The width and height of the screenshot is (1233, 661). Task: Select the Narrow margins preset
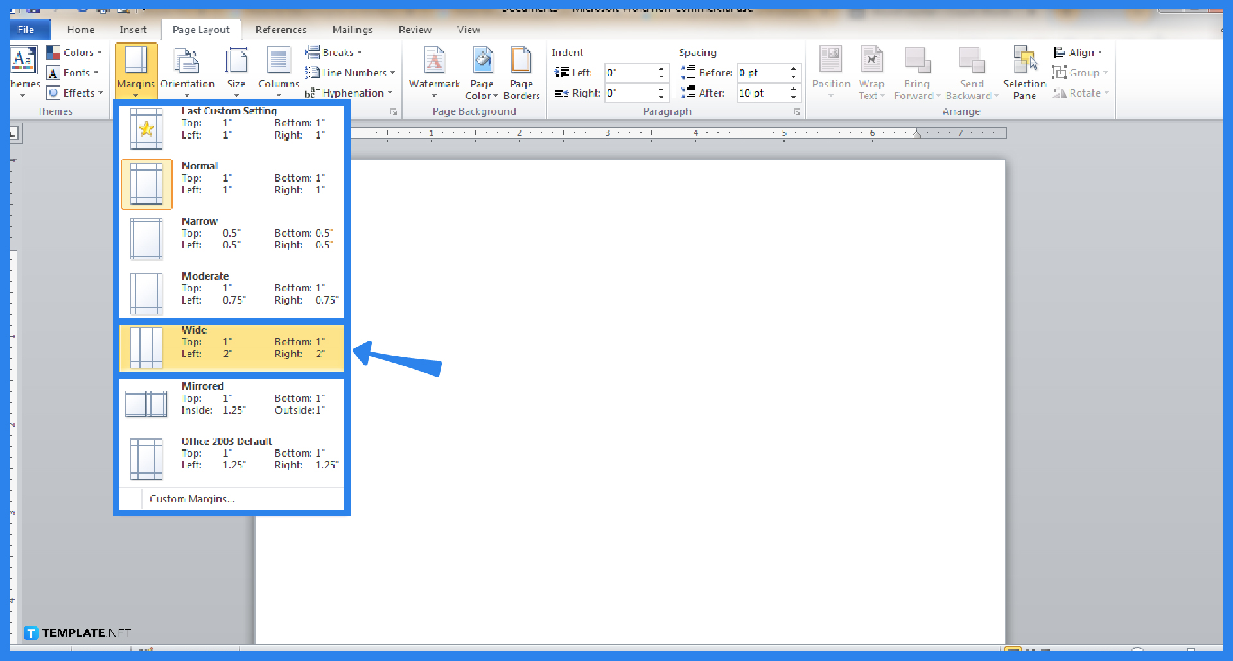point(231,237)
